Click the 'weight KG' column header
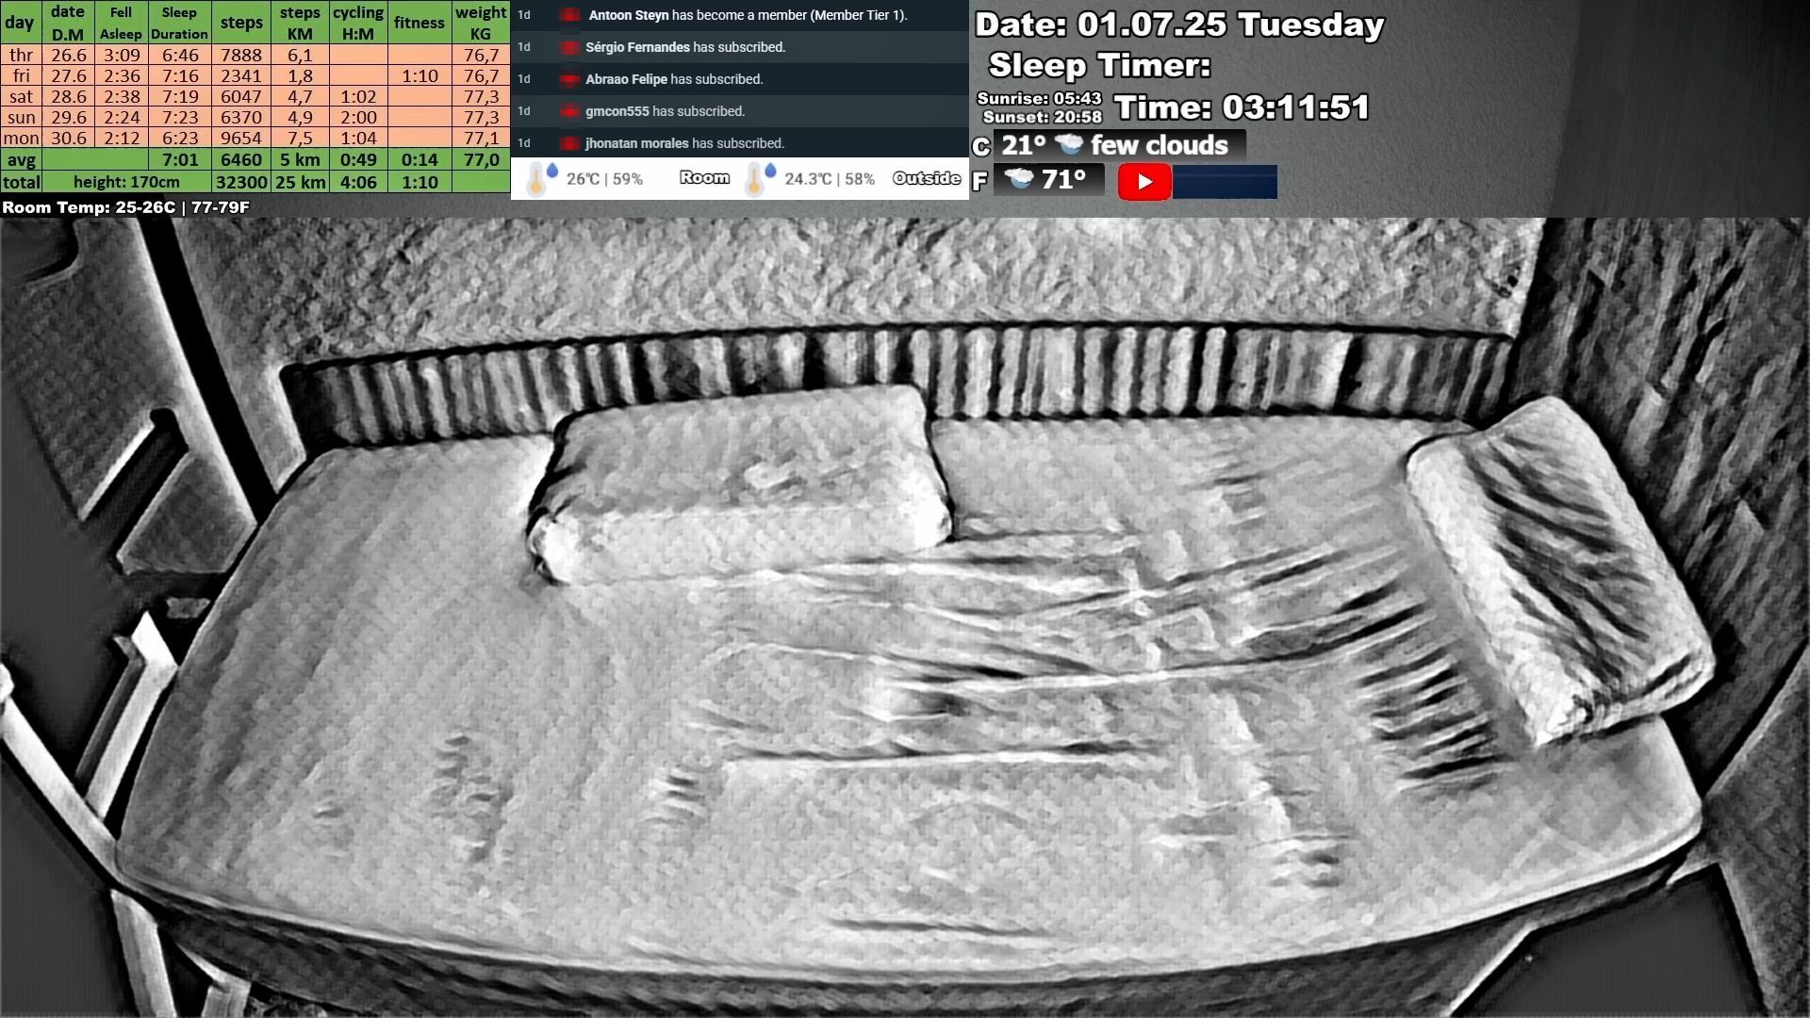The height and width of the screenshot is (1018, 1810). click(x=481, y=23)
